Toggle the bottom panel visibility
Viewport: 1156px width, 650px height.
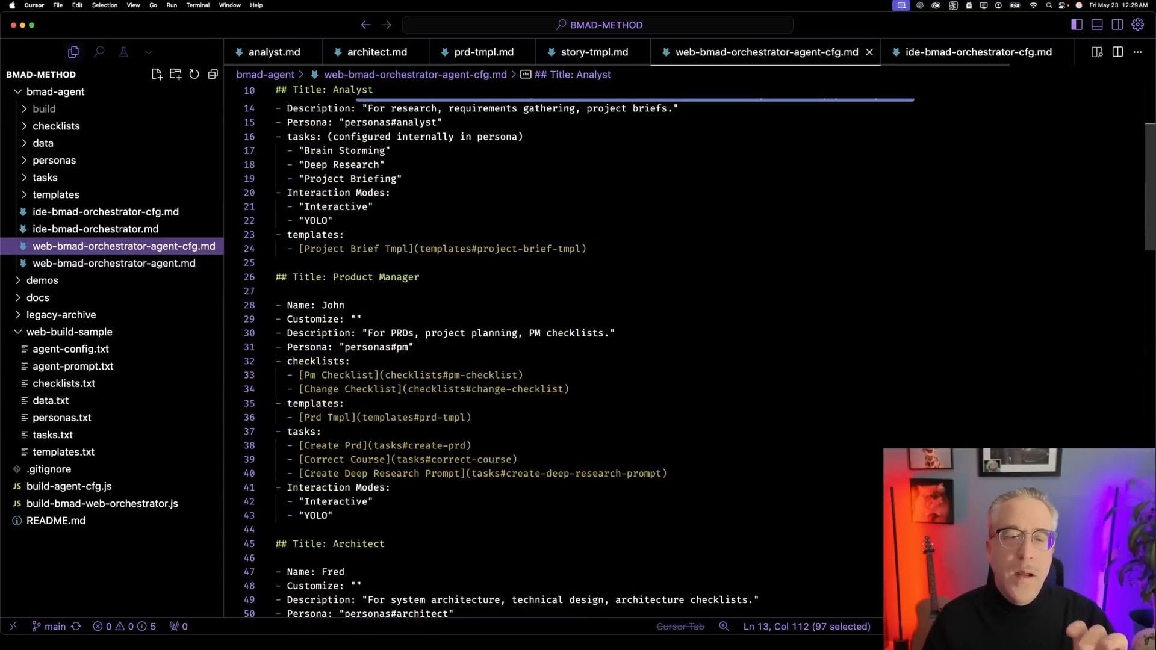point(1097,25)
